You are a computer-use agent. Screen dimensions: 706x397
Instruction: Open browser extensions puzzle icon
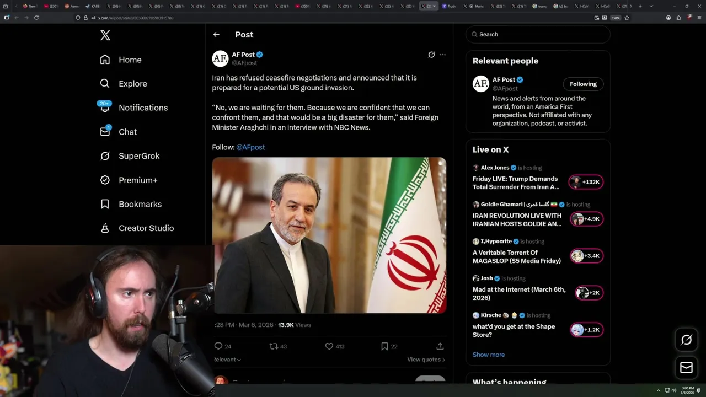click(678, 18)
